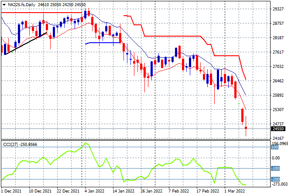Select the red horizontal line at top left

(41, 13)
